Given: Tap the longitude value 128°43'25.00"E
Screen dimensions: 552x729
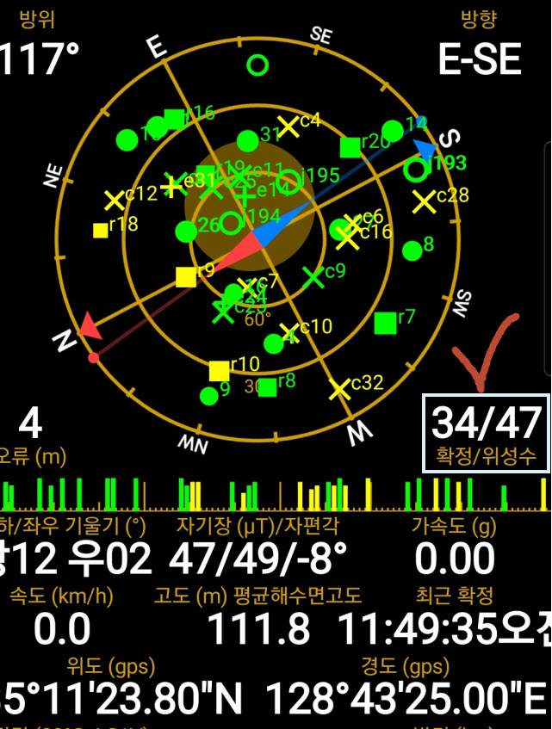Looking at the screenshot, I should (406, 698).
